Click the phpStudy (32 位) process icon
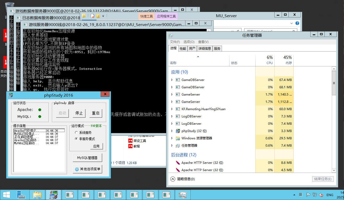The image size is (344, 200). pyautogui.click(x=178, y=131)
